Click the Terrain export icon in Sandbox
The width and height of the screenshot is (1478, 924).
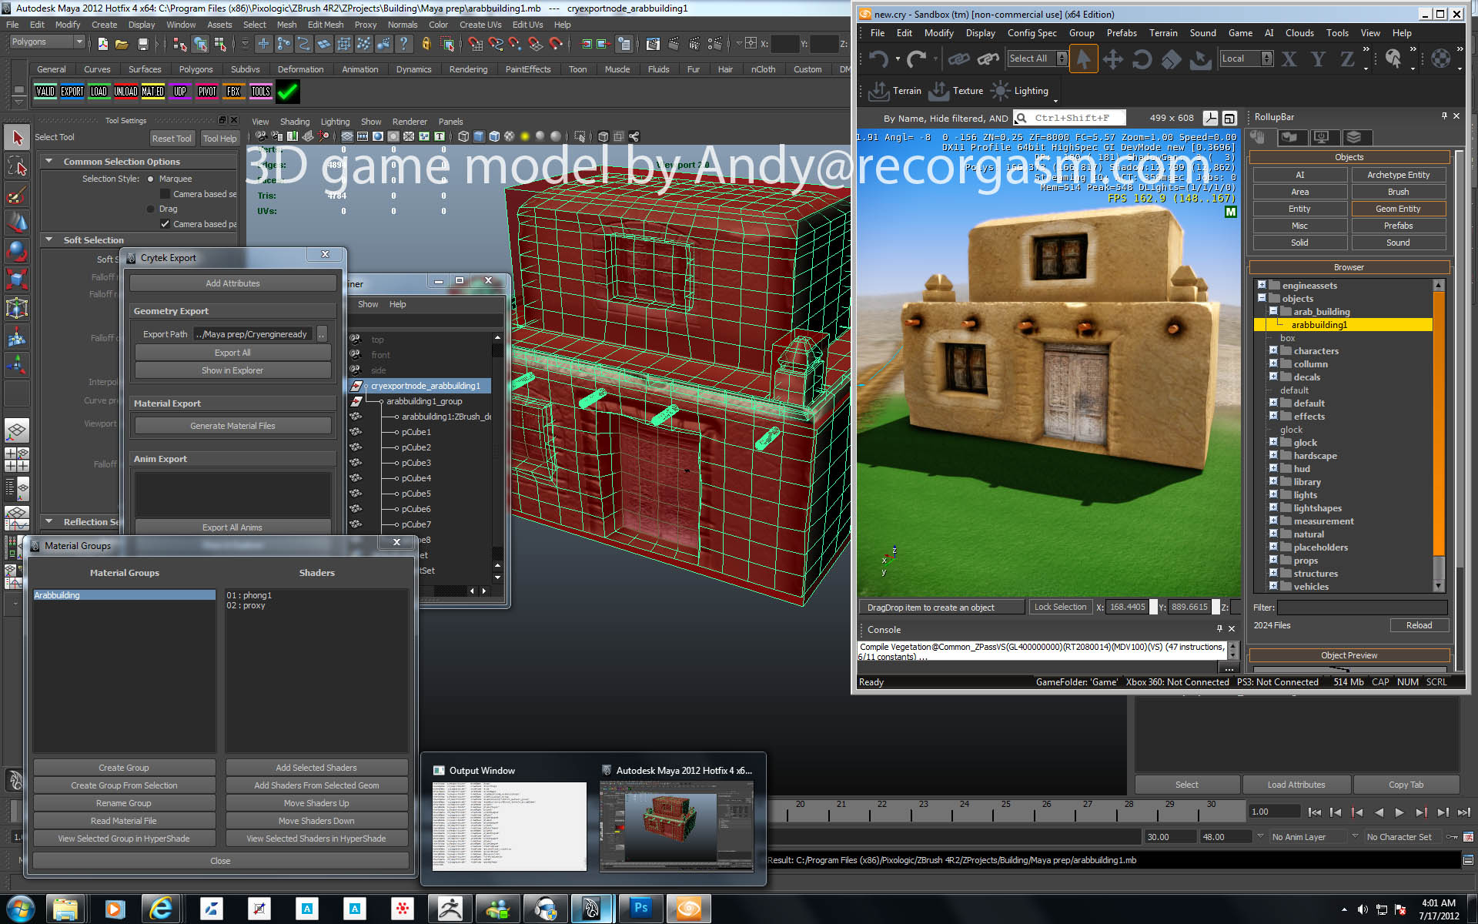tap(879, 91)
